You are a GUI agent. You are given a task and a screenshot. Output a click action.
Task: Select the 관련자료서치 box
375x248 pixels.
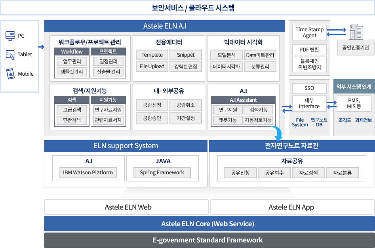pyautogui.click(x=109, y=120)
